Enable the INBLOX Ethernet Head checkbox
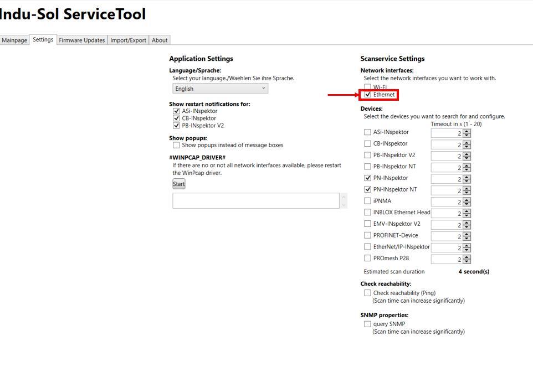This screenshot has width=533, height=367. click(x=367, y=212)
